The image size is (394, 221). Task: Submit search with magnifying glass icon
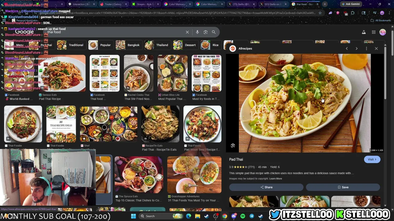tap(214, 32)
